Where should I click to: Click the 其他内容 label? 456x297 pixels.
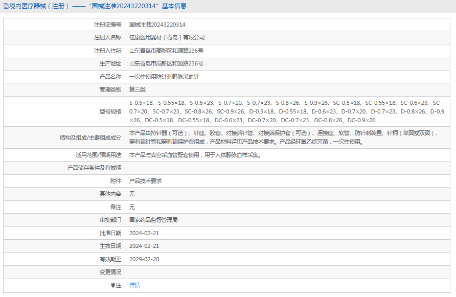coord(110,194)
